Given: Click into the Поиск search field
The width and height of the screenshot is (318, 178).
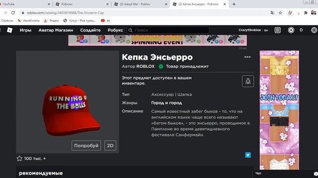Looking at the screenshot, I should (x=168, y=30).
